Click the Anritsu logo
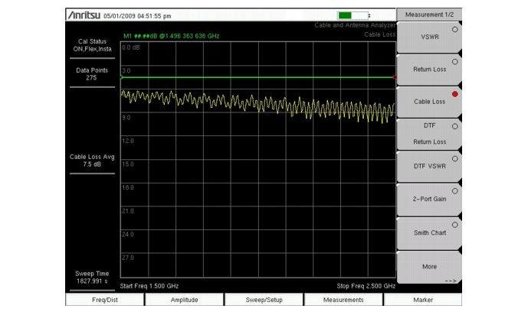Viewport: 528px width, 312px height. pyautogui.click(x=84, y=15)
